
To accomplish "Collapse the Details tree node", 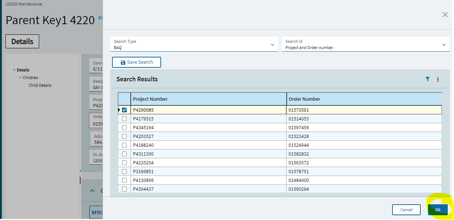I will coord(14,70).
